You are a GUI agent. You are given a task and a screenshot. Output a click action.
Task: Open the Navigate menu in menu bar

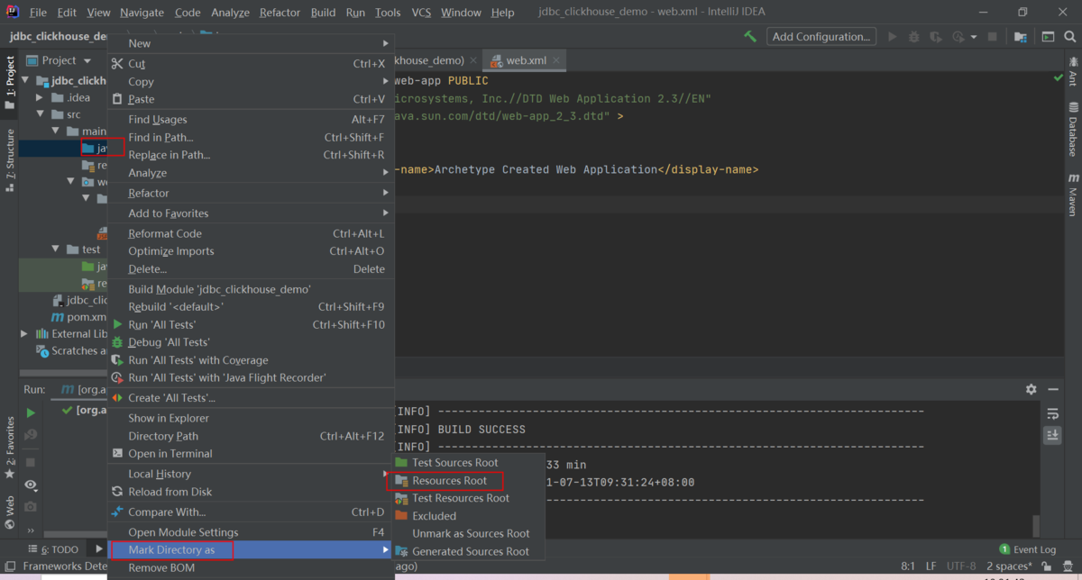142,13
